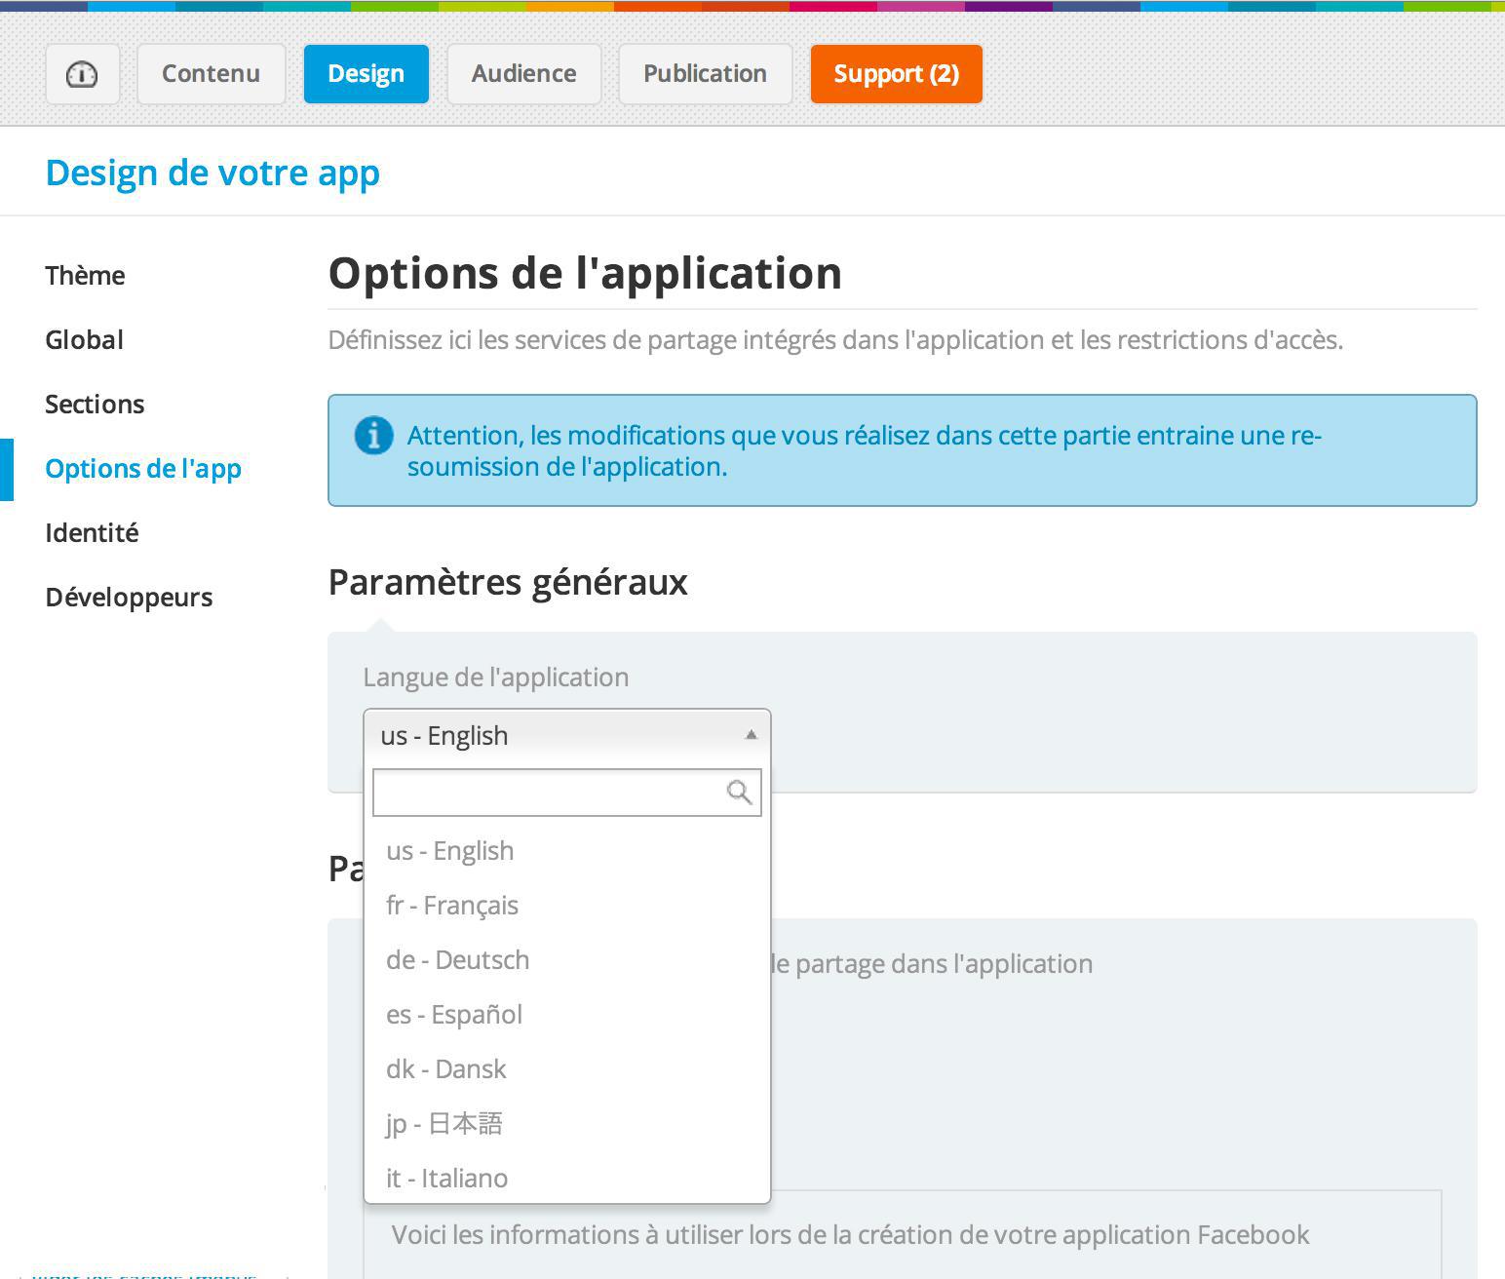
Task: Switch to the Audience tab
Action: 523,74
